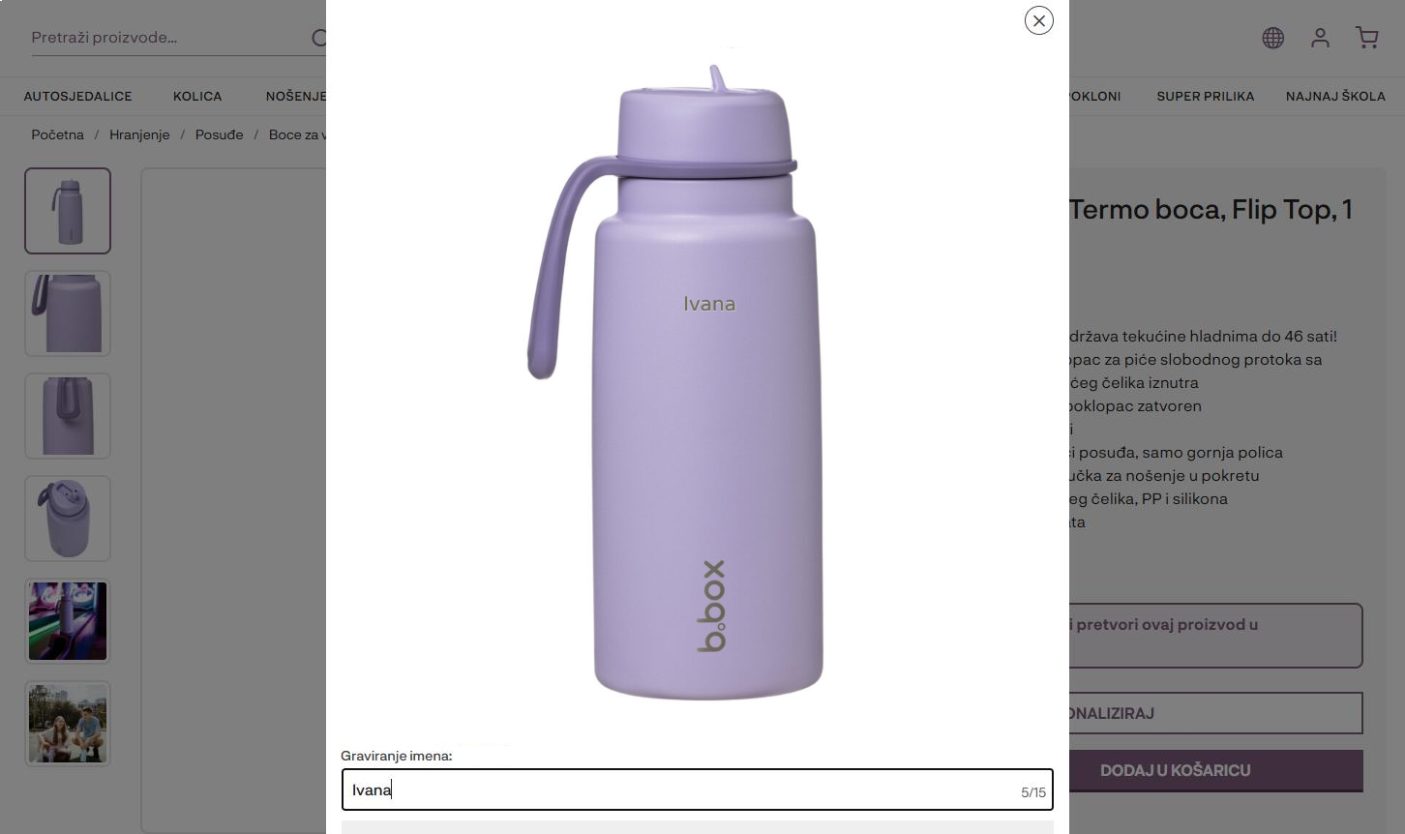The image size is (1405, 834).
Task: Select the bottle handle close-up thumbnail
Action: point(68,313)
